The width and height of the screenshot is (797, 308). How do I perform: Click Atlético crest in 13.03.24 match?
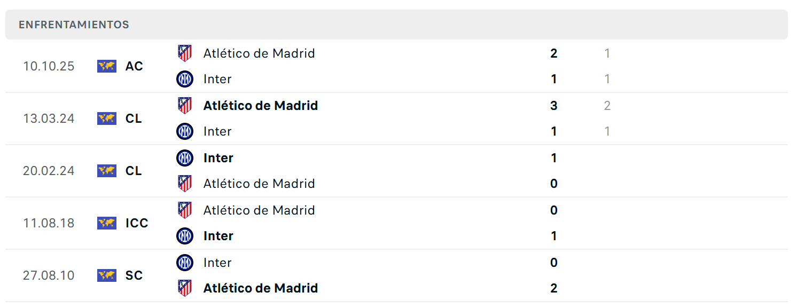[x=185, y=105]
